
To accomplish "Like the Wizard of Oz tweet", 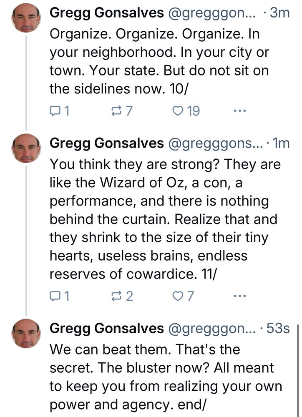I will [178, 296].
